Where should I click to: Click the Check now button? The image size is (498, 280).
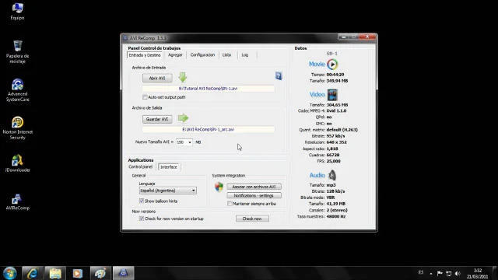tap(252, 219)
